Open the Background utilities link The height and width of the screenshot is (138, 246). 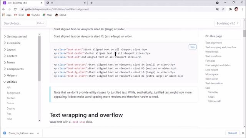(13, 93)
